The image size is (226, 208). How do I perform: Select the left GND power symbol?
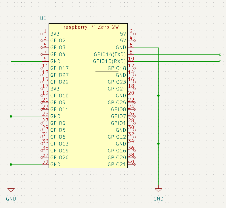[x=11, y=190]
